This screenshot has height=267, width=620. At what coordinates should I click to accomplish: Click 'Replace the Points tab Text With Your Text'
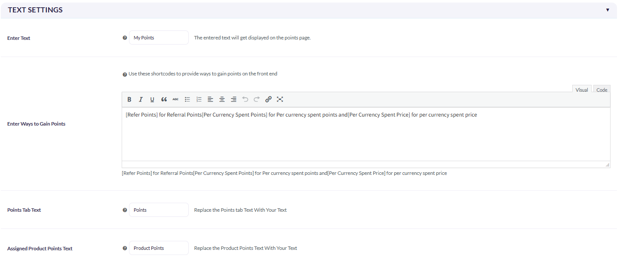coord(240,210)
